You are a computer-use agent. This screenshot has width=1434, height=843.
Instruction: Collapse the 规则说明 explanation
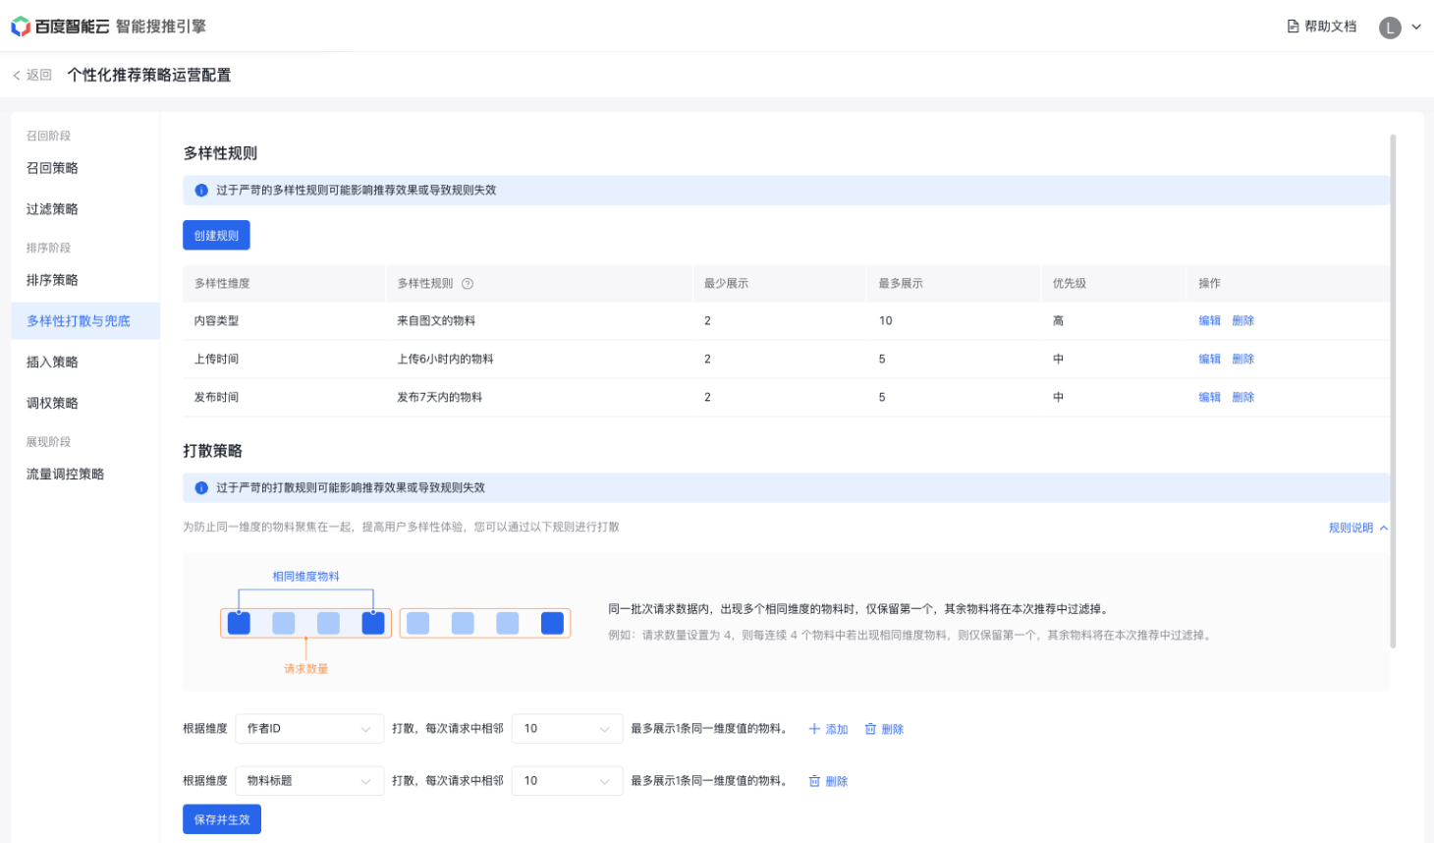pyautogui.click(x=1358, y=529)
